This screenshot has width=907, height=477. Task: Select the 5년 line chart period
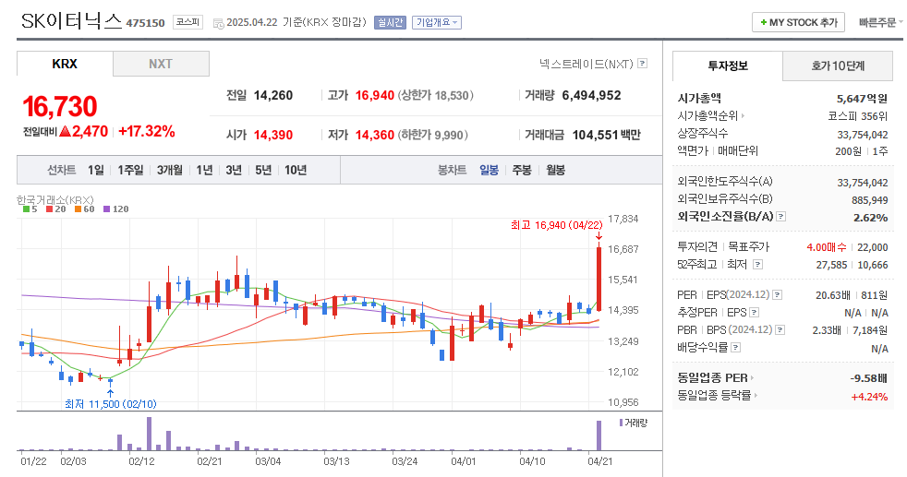coord(263,170)
